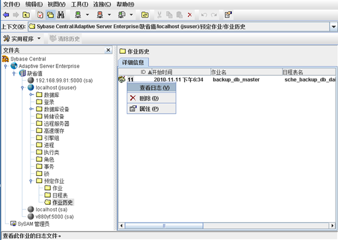Viewport: 338px width, 240px height.
Task: Collapse the Adaptive Server Enterprise node
Action: point(5,66)
